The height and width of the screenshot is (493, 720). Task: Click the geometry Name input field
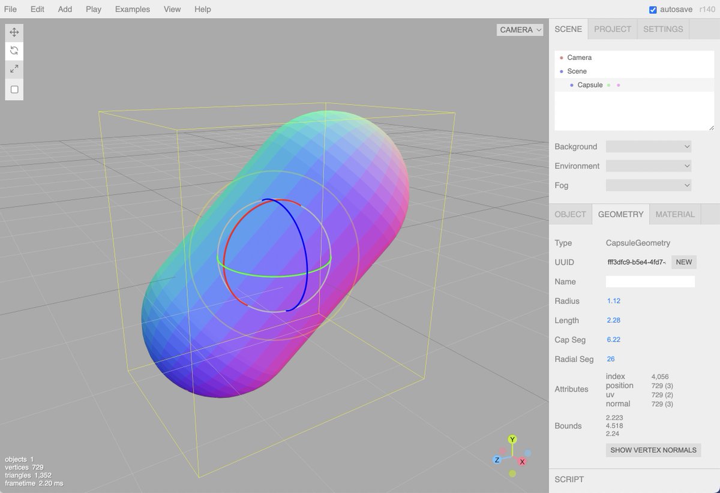(650, 281)
